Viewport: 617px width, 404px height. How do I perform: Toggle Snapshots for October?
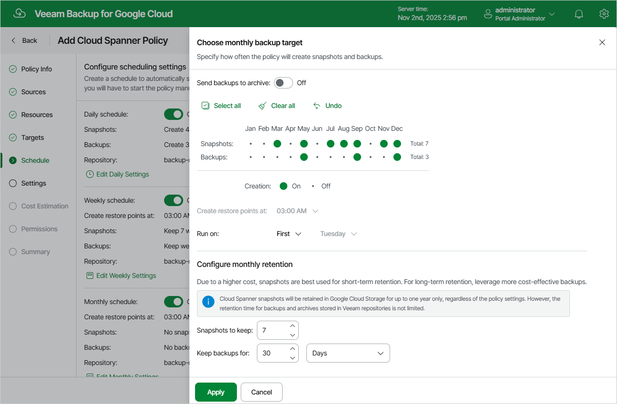click(x=371, y=144)
